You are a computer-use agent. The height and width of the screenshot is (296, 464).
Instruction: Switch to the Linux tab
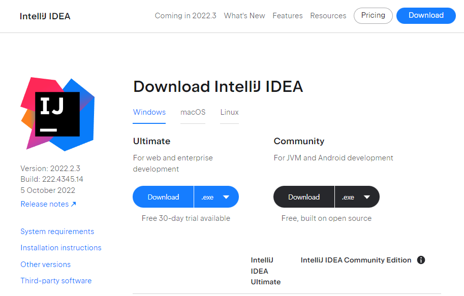coord(229,112)
